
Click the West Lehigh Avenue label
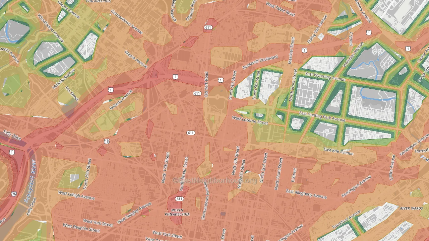point(76,195)
